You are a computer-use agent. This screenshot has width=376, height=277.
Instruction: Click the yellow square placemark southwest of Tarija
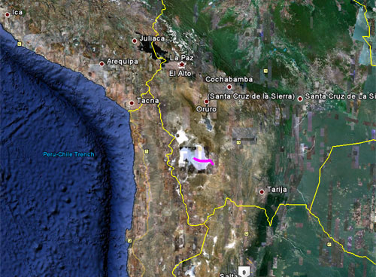click(x=247, y=234)
